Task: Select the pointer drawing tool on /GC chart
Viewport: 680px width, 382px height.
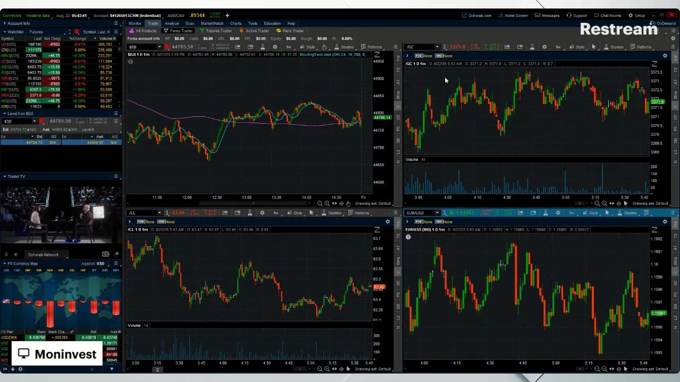Action: tap(594, 47)
